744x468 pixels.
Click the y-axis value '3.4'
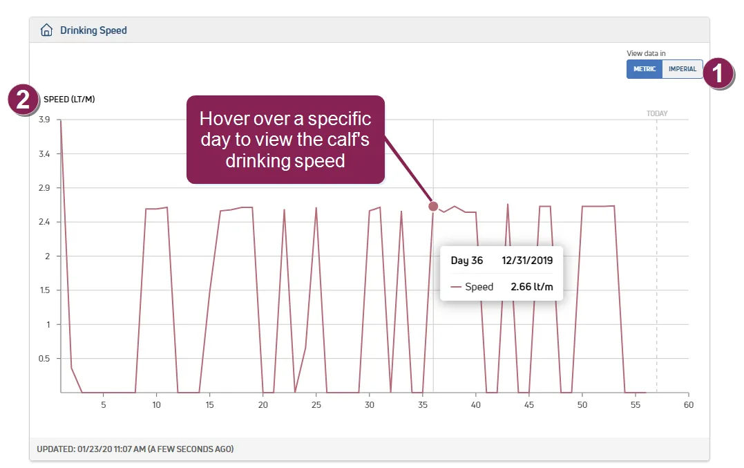click(x=44, y=153)
